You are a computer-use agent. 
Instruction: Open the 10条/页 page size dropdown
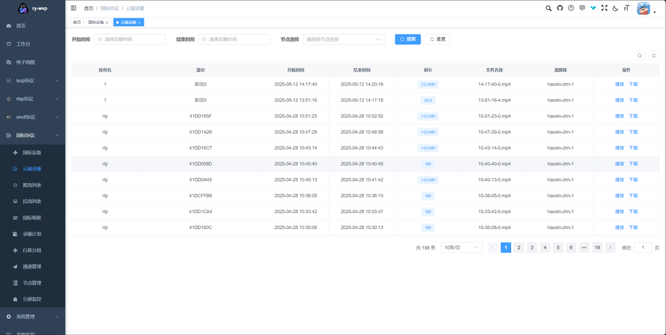(x=461, y=248)
